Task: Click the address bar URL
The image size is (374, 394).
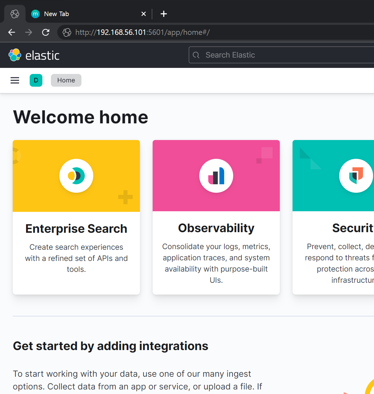Action: (x=143, y=32)
